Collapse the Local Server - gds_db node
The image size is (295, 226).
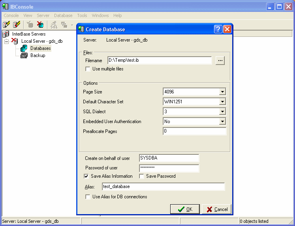[7, 42]
